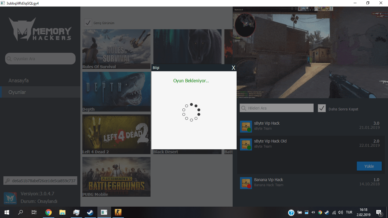Click the Yükle button
Viewport: 388px width, 218px height.
369,166
